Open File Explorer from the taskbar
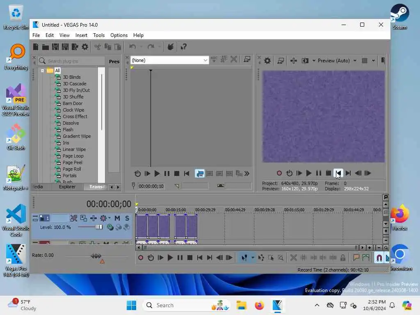420x315 pixels. click(x=241, y=305)
